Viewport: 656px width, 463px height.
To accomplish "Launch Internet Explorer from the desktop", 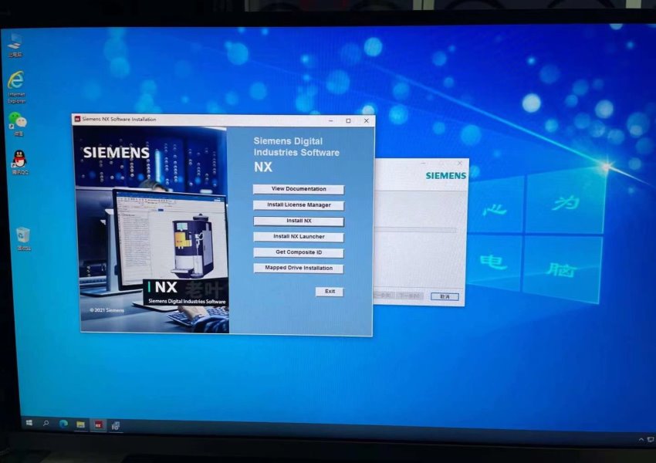I will (x=15, y=82).
